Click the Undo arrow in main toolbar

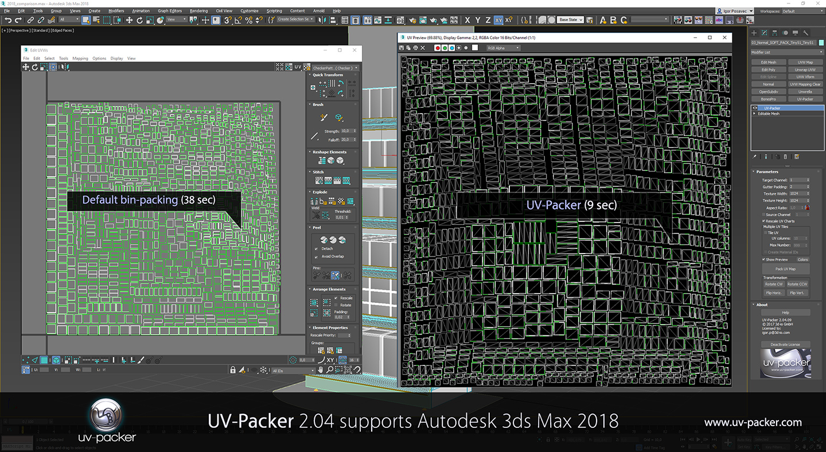pos(8,20)
